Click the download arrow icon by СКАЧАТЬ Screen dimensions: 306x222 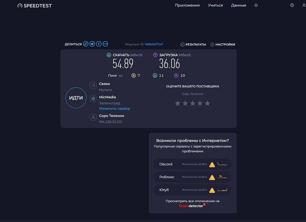pos(109,55)
